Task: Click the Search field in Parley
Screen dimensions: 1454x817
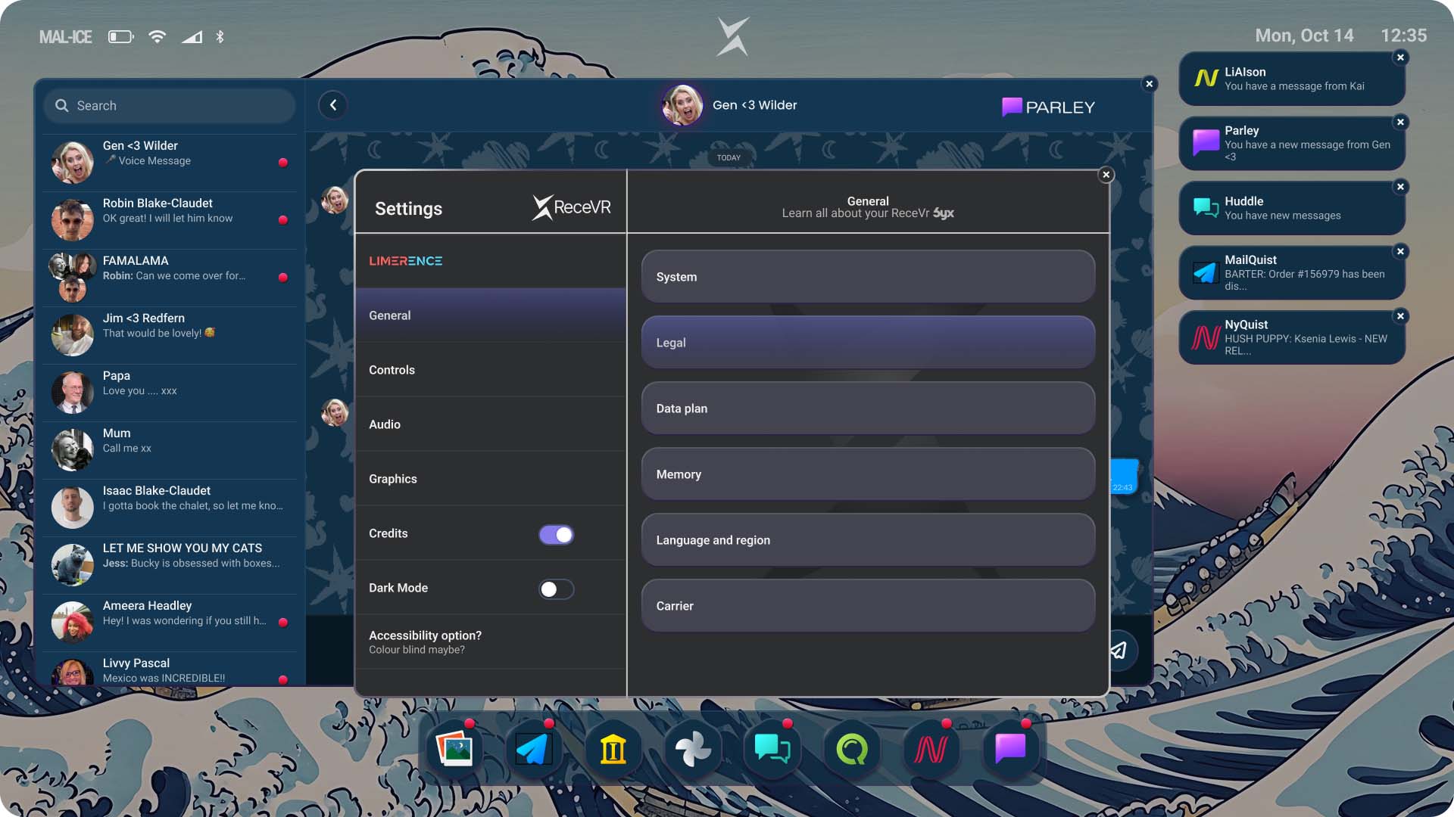Action: point(170,106)
